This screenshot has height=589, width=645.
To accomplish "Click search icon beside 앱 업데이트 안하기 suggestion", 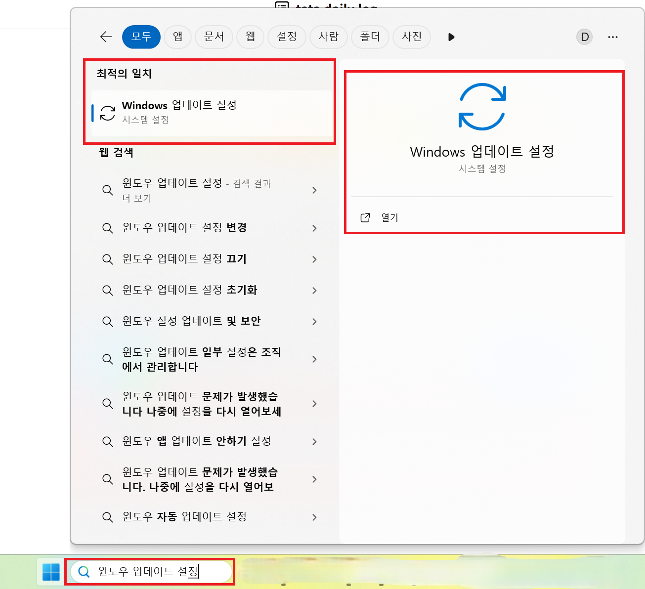I will [107, 442].
